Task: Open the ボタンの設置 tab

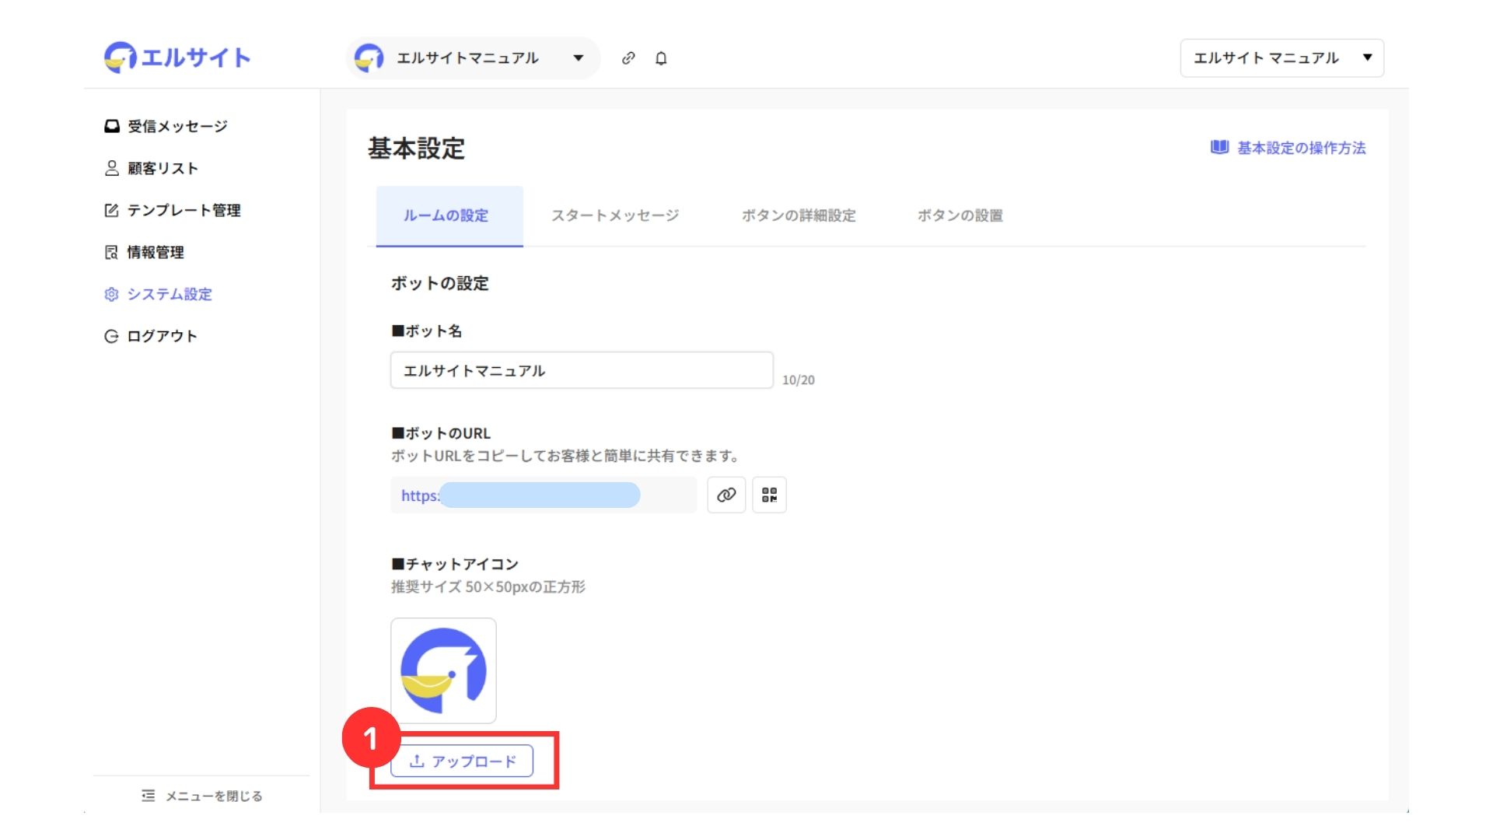Action: pyautogui.click(x=960, y=216)
